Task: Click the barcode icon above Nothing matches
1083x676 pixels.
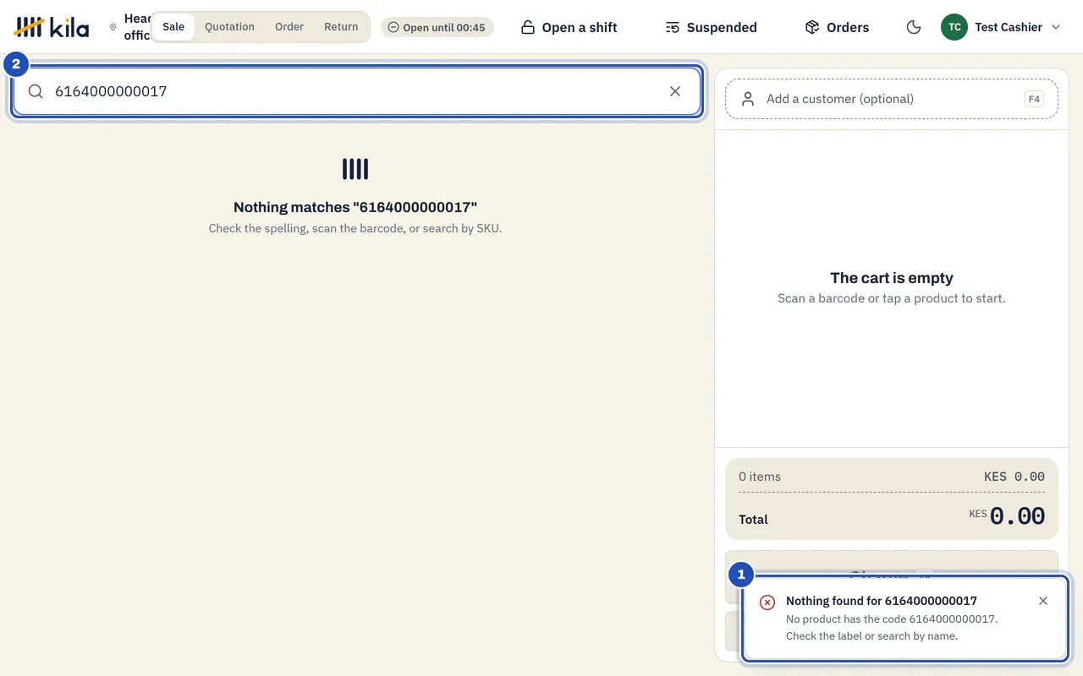Action: pos(355,169)
